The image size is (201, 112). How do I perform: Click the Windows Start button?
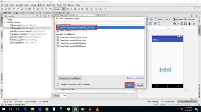point(3,109)
